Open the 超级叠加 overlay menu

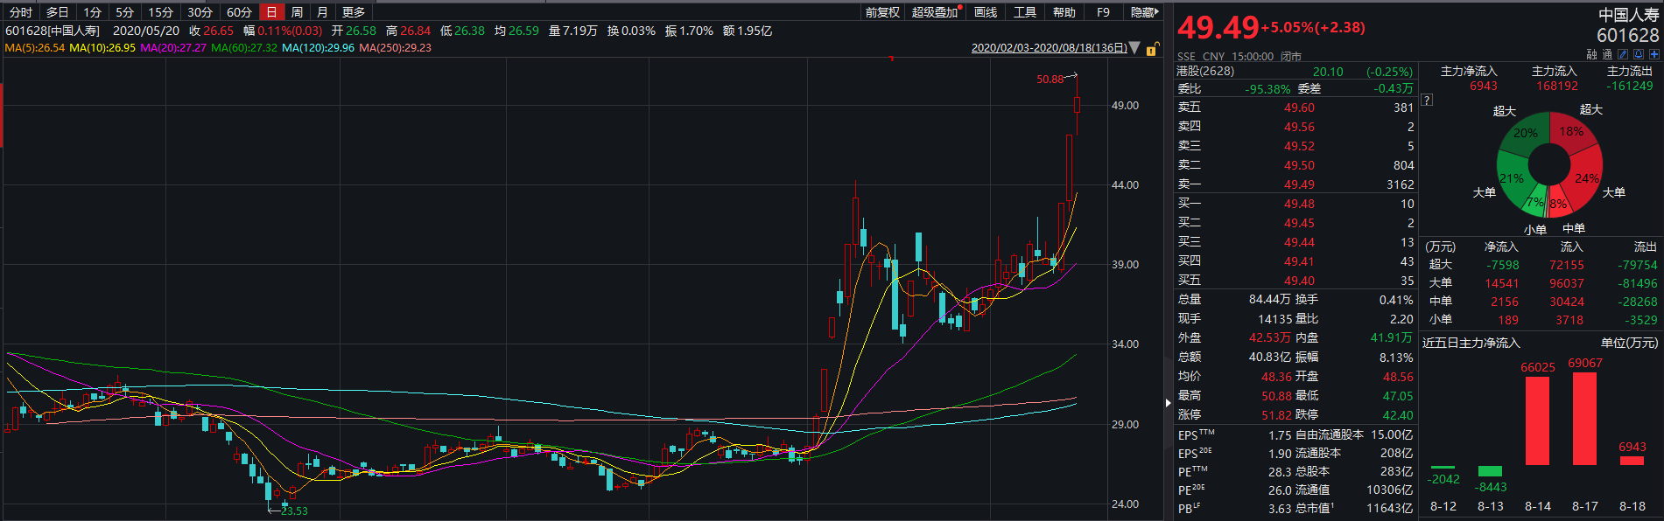(936, 12)
